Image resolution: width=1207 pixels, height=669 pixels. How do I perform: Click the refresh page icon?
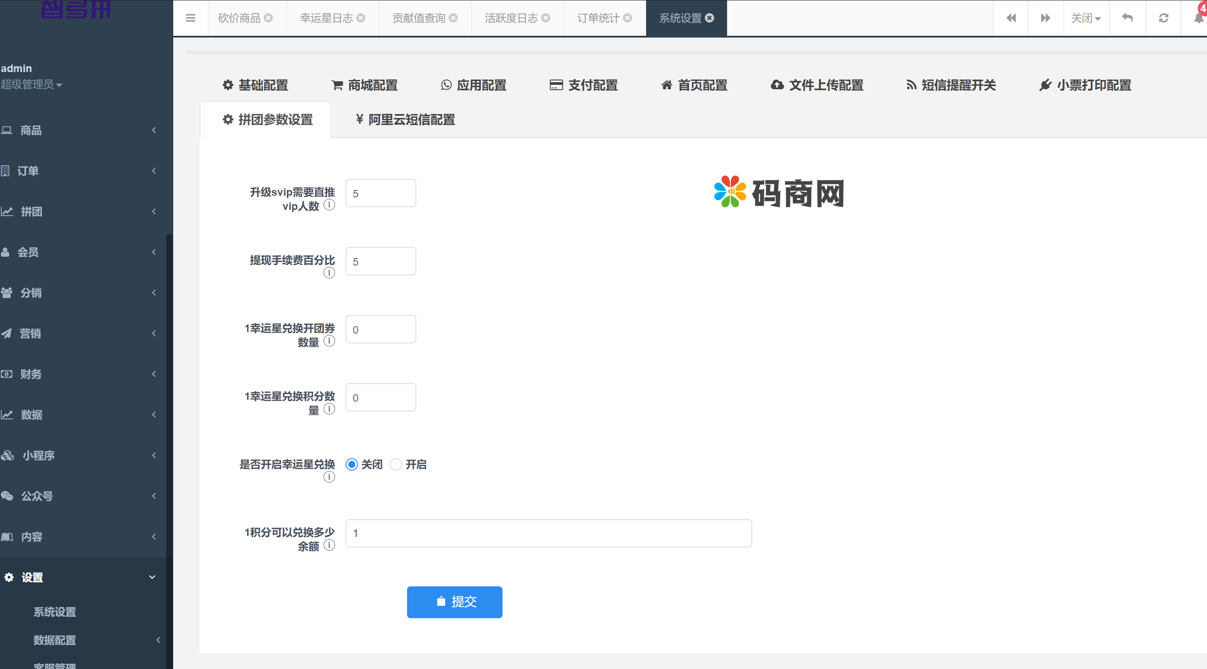[1164, 18]
